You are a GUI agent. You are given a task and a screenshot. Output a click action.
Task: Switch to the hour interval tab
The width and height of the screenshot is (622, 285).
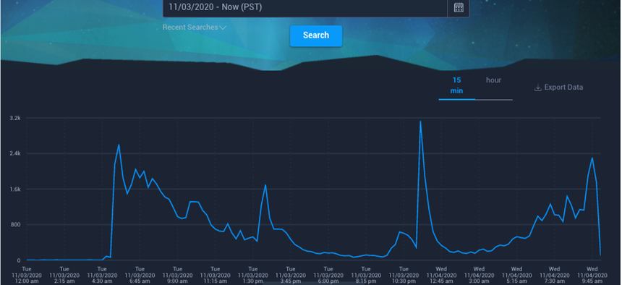[493, 80]
